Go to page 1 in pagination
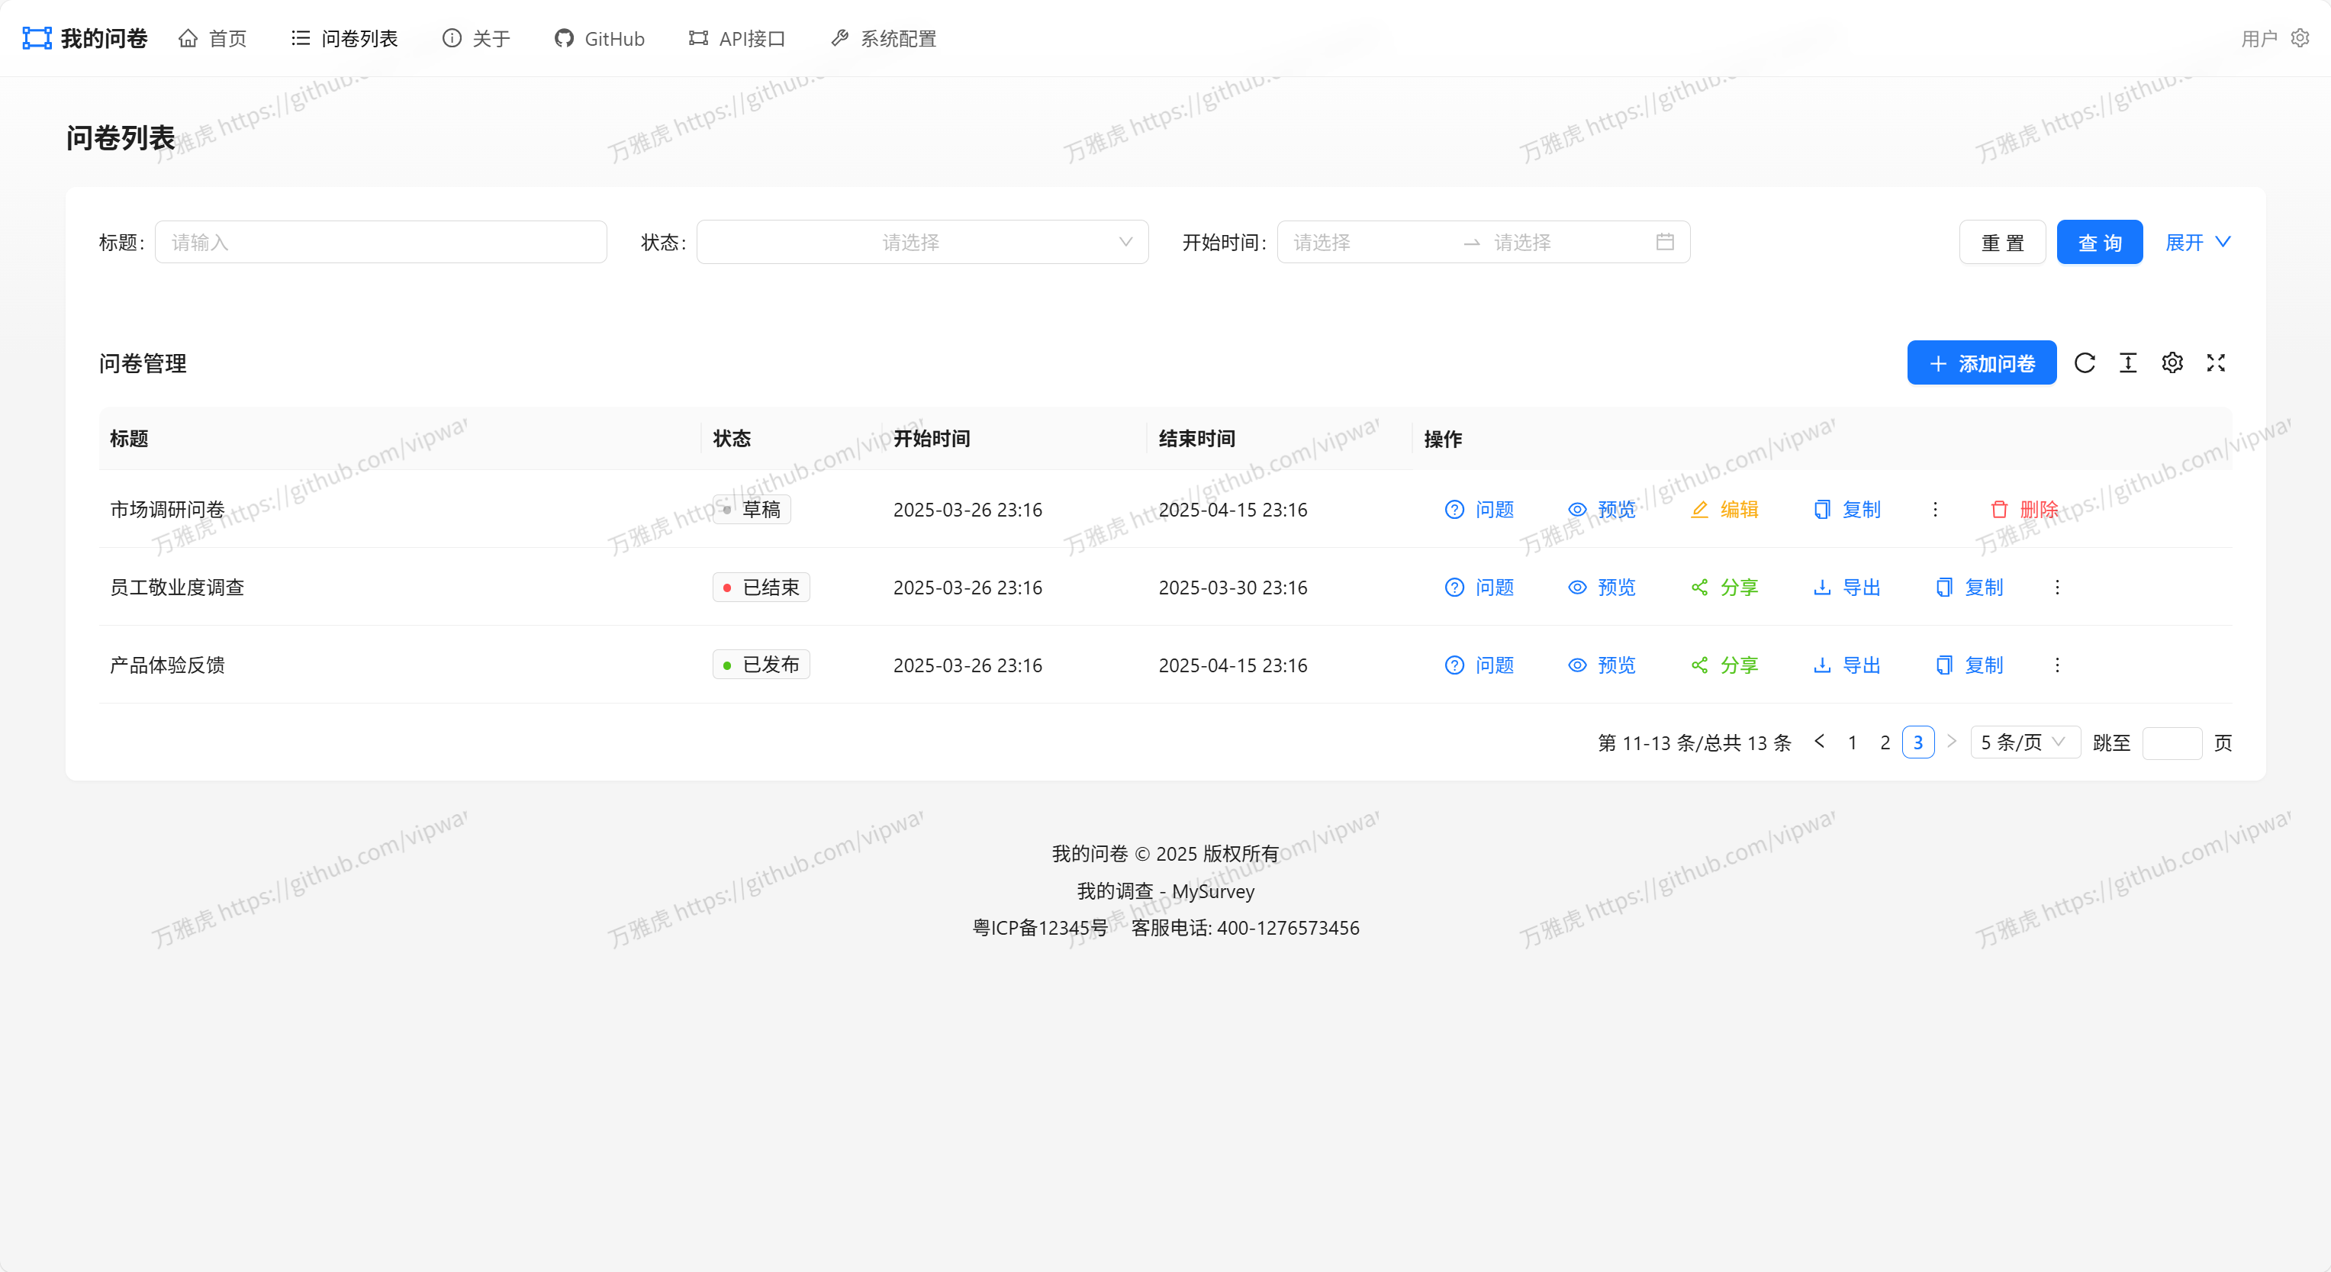Screen dimensions: 2331x1272 [1851, 742]
